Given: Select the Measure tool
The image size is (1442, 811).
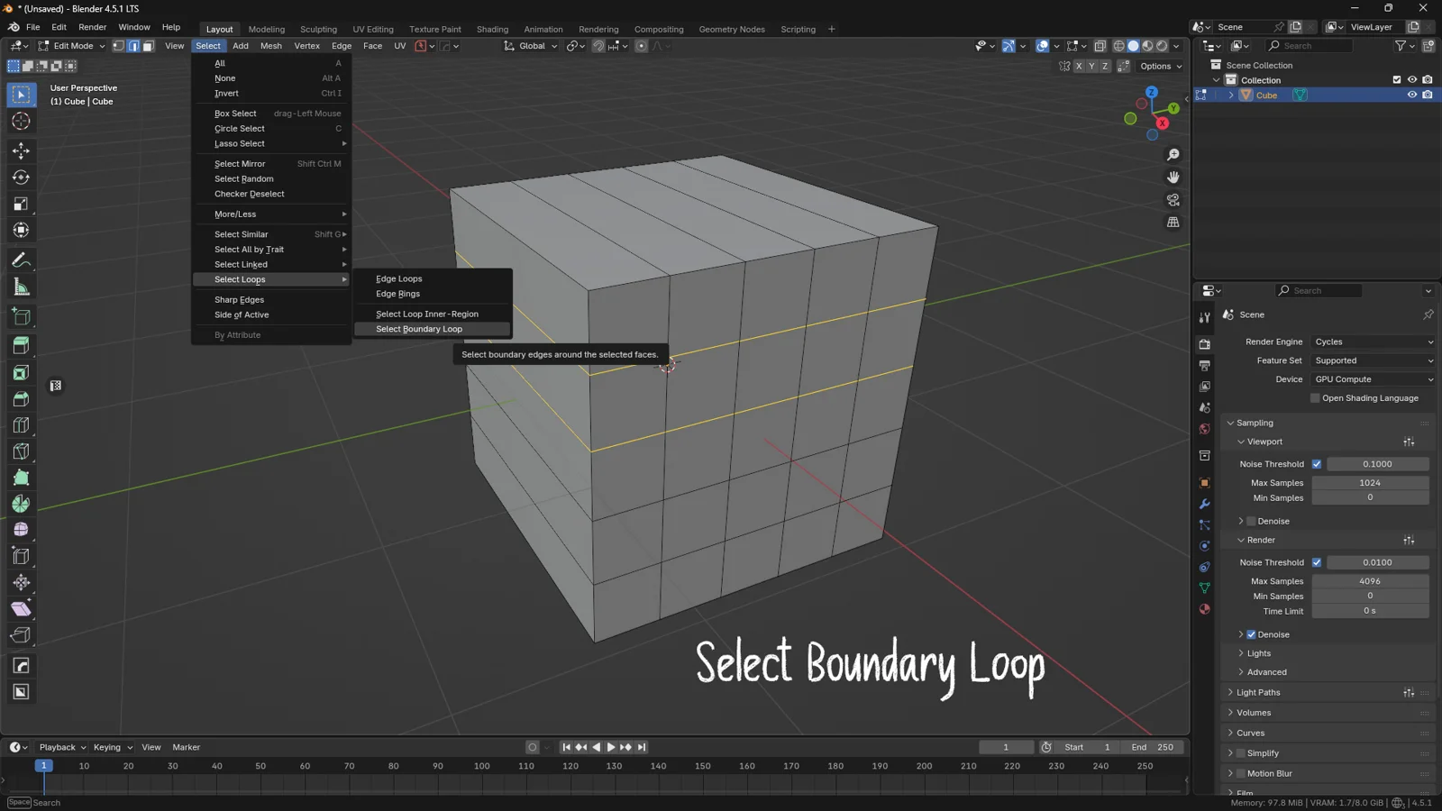Looking at the screenshot, I should tap(21, 287).
